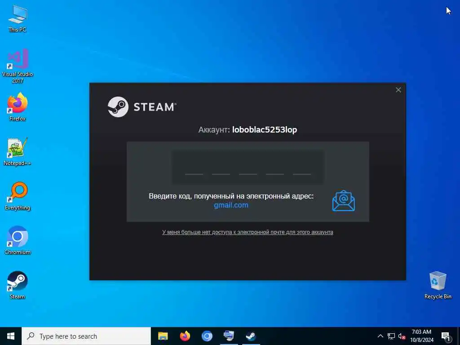
Task: Select Chromium desktop shortcut
Action: [x=18, y=241]
